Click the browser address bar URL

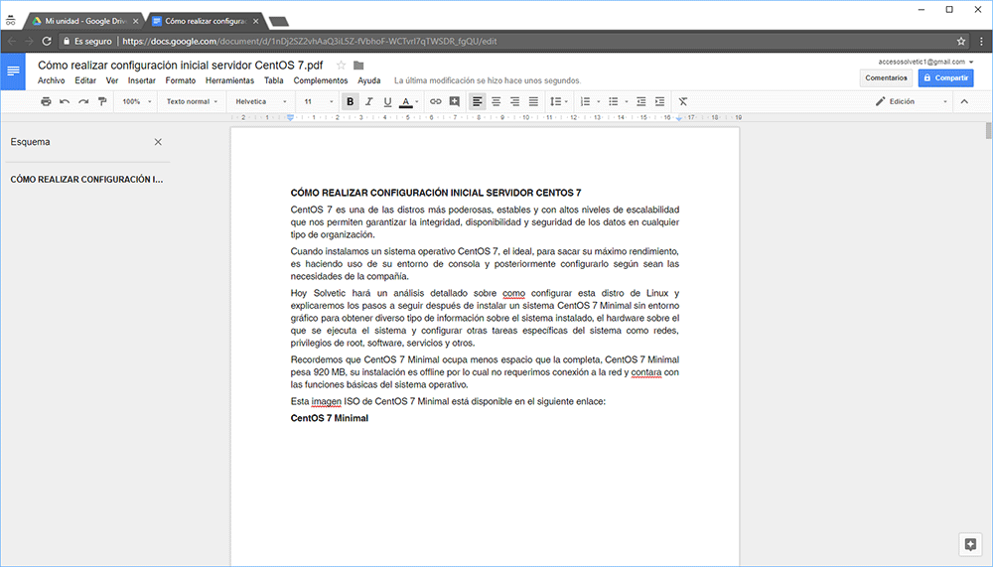click(309, 41)
